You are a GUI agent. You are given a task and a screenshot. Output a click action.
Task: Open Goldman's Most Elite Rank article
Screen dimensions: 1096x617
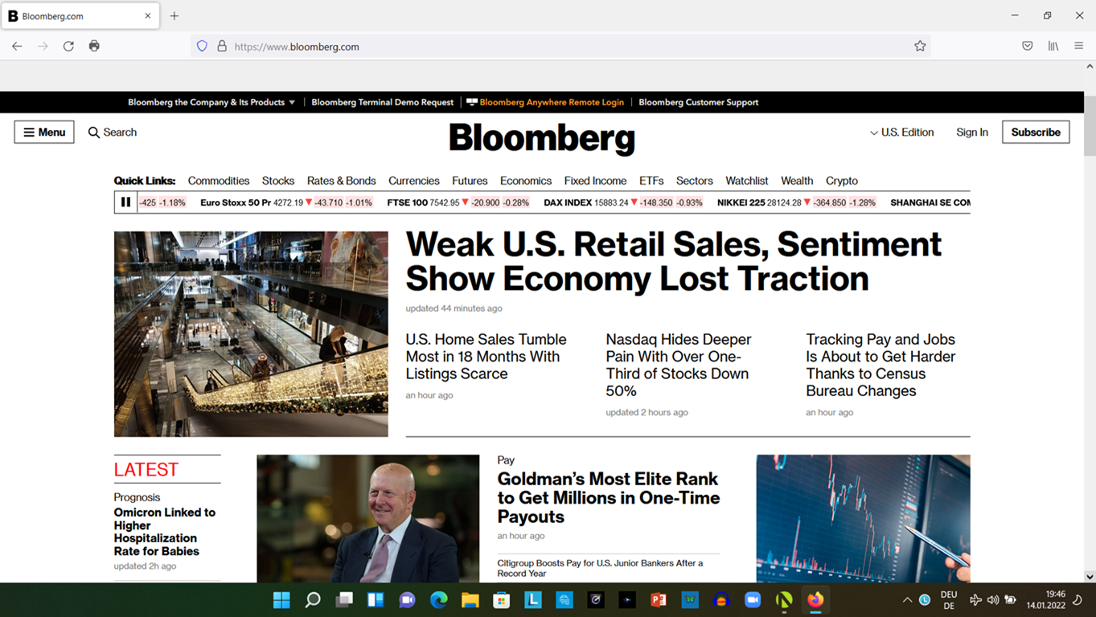point(609,497)
